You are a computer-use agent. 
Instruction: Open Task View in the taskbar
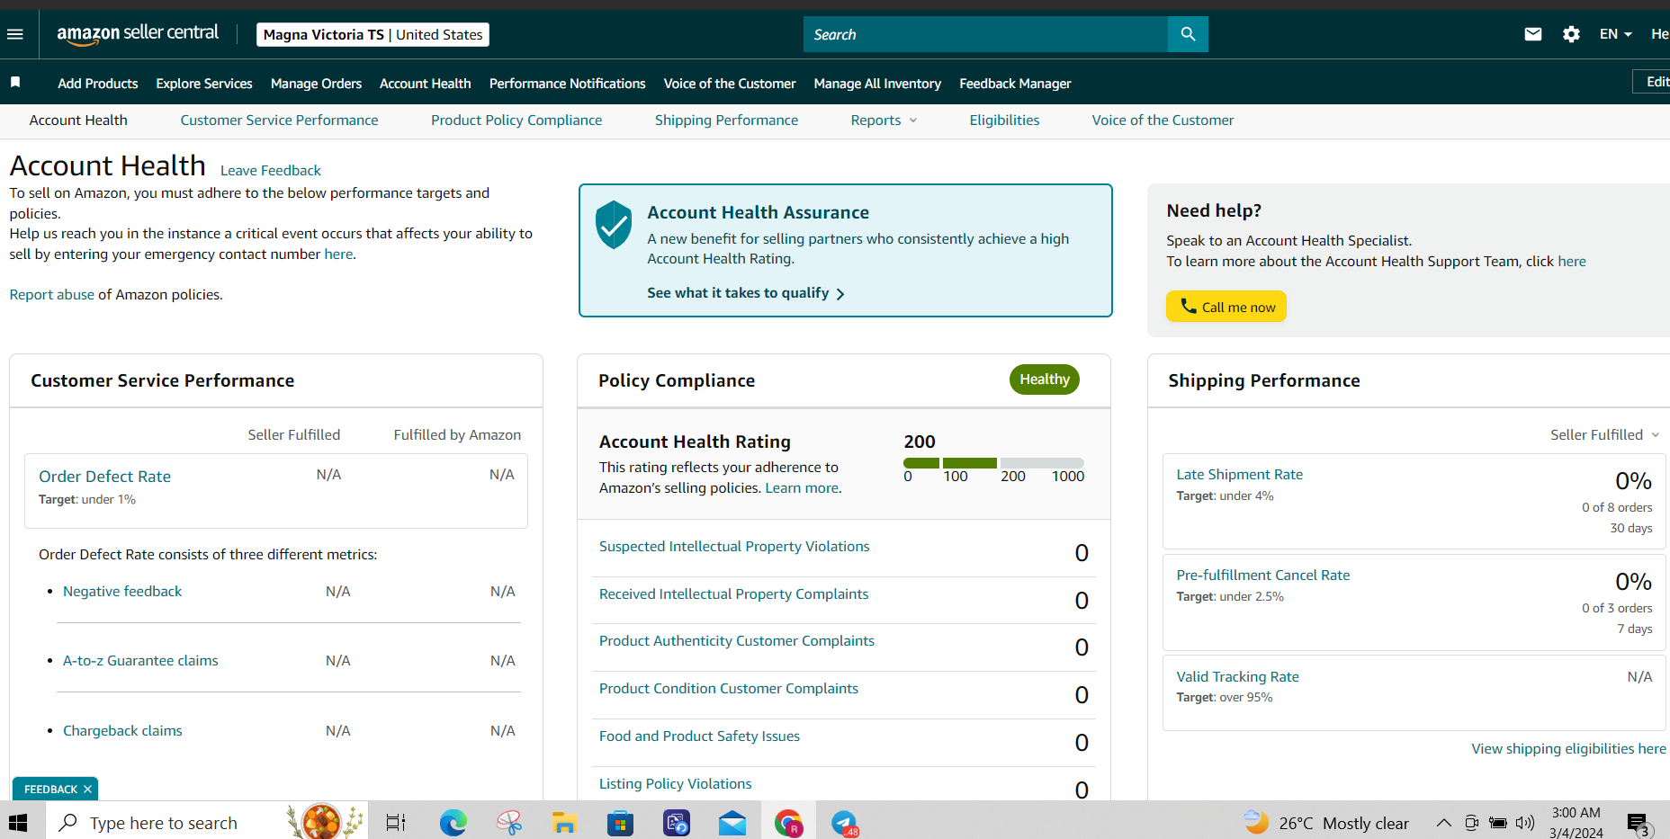pos(396,823)
